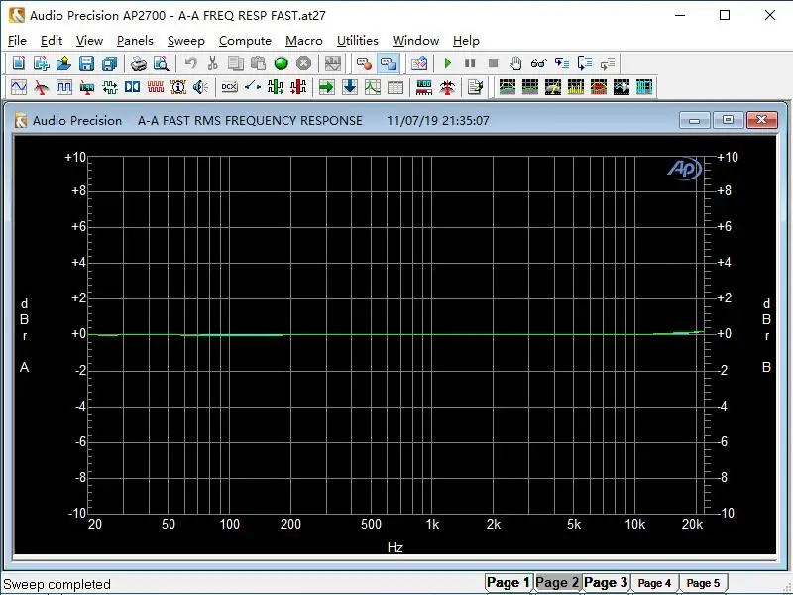
Task: Open Digital Generator square wave icon
Action: coord(64,87)
